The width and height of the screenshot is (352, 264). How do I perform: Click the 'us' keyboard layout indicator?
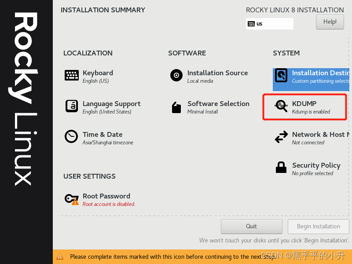(270, 24)
